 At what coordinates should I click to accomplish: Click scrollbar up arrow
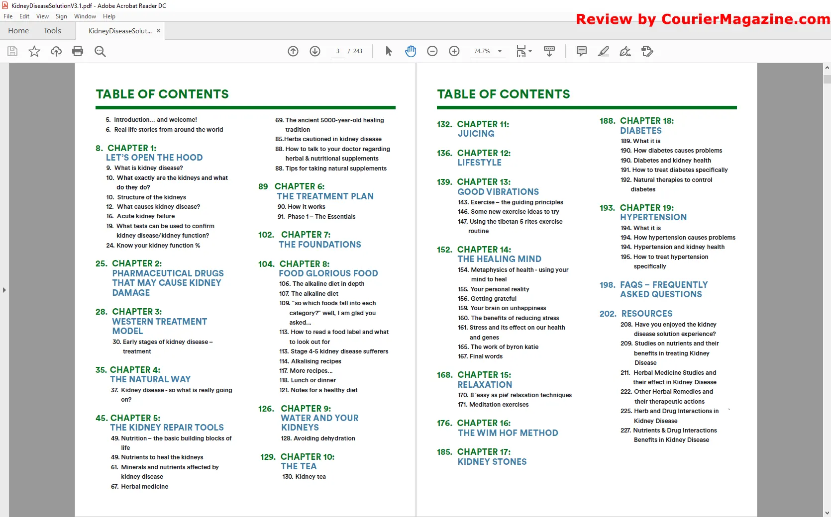(x=827, y=68)
